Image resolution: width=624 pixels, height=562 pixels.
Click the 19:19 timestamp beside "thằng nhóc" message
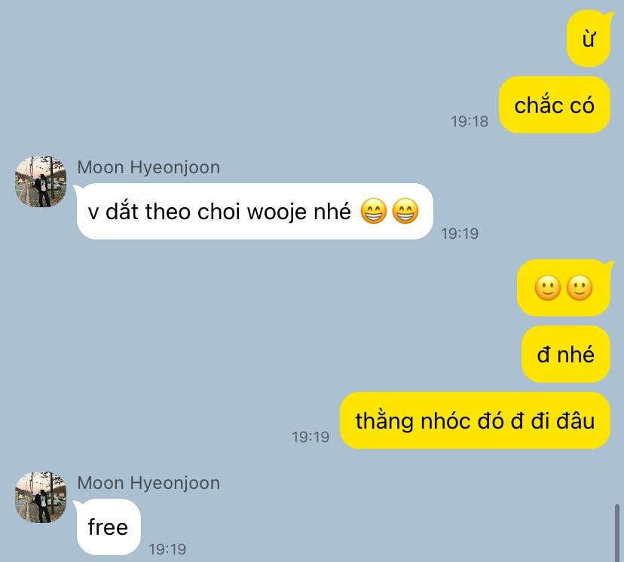coord(310,437)
